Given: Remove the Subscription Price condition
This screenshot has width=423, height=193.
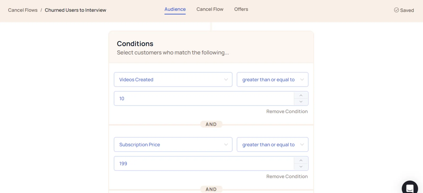Looking at the screenshot, I should pyautogui.click(x=287, y=177).
